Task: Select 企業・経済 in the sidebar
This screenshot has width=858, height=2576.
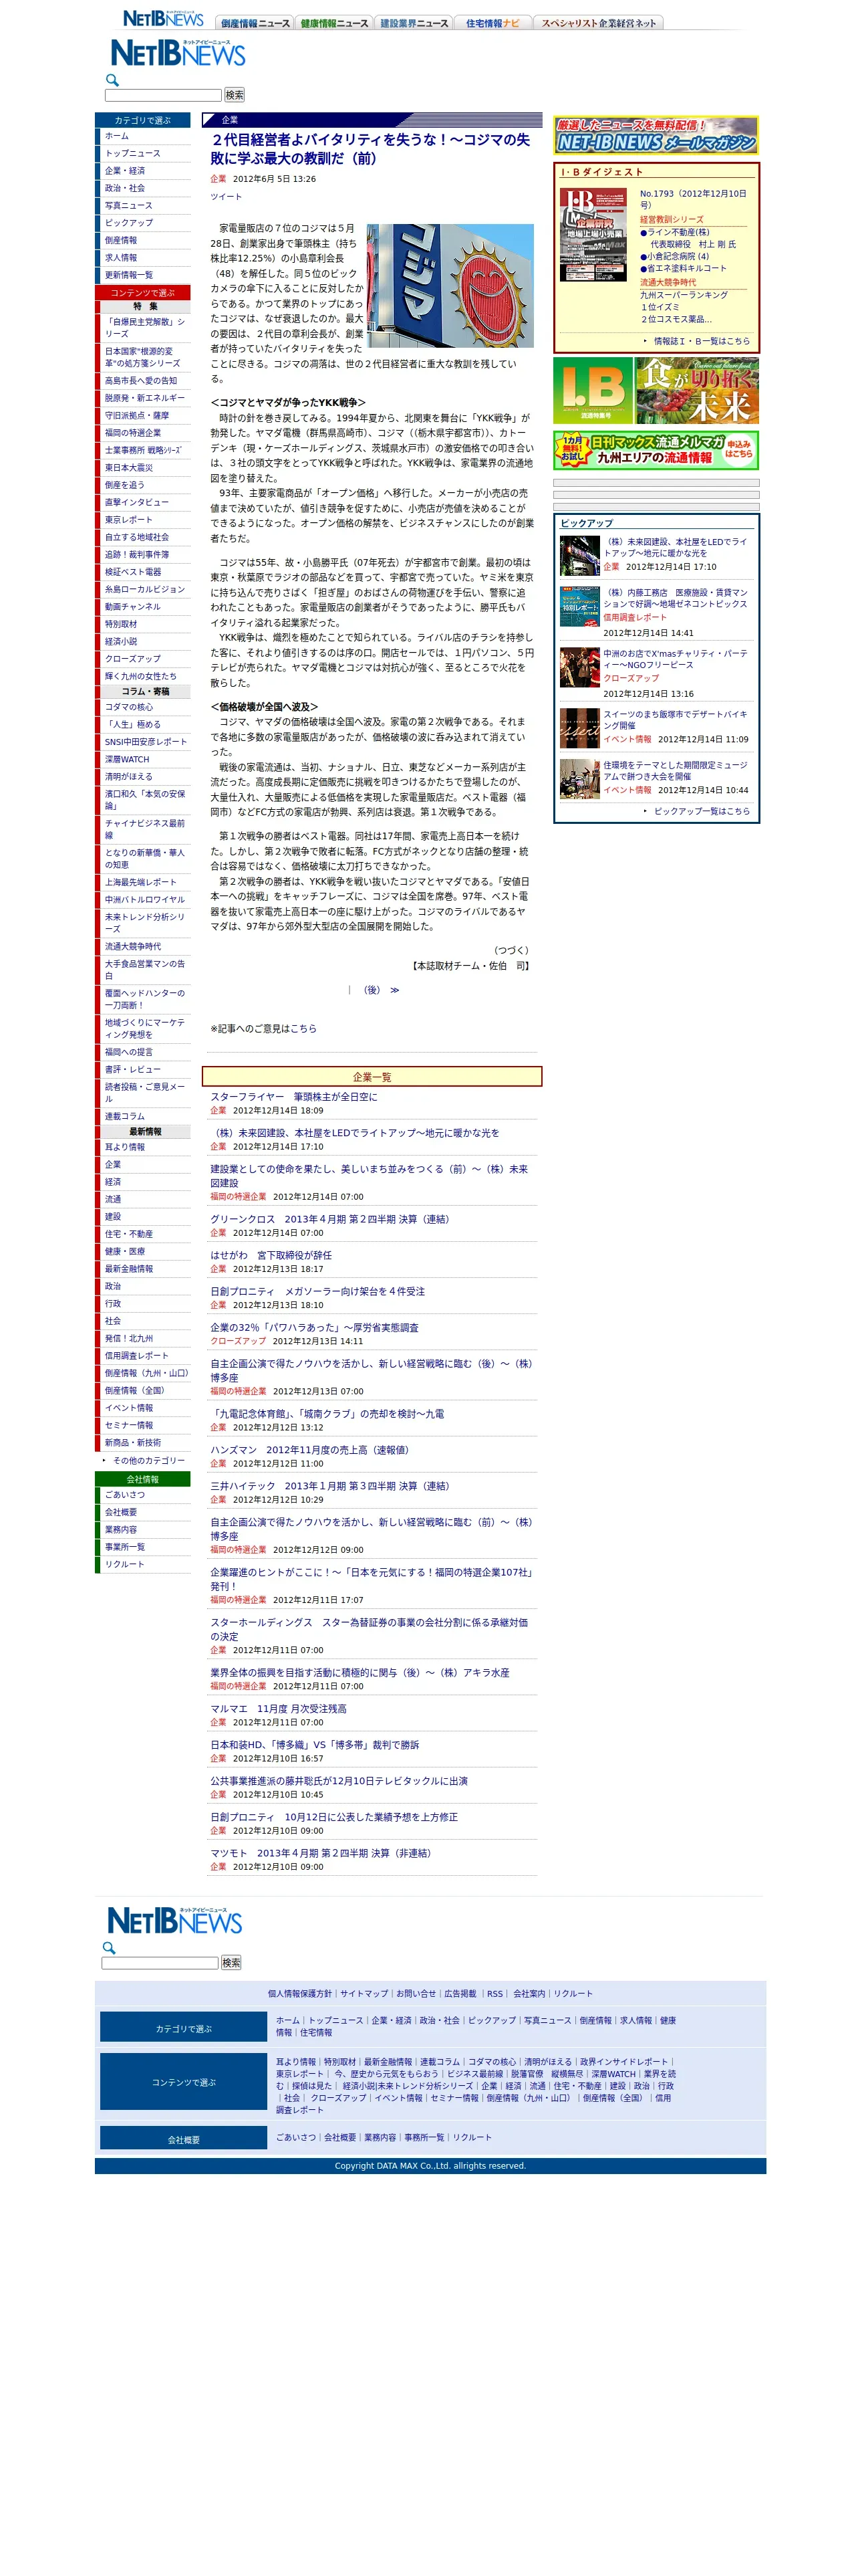Action: point(125,171)
